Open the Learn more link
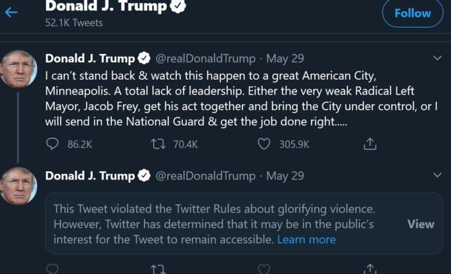 click(x=306, y=239)
